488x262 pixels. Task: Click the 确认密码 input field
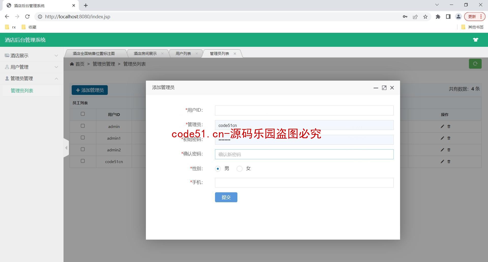coord(304,154)
